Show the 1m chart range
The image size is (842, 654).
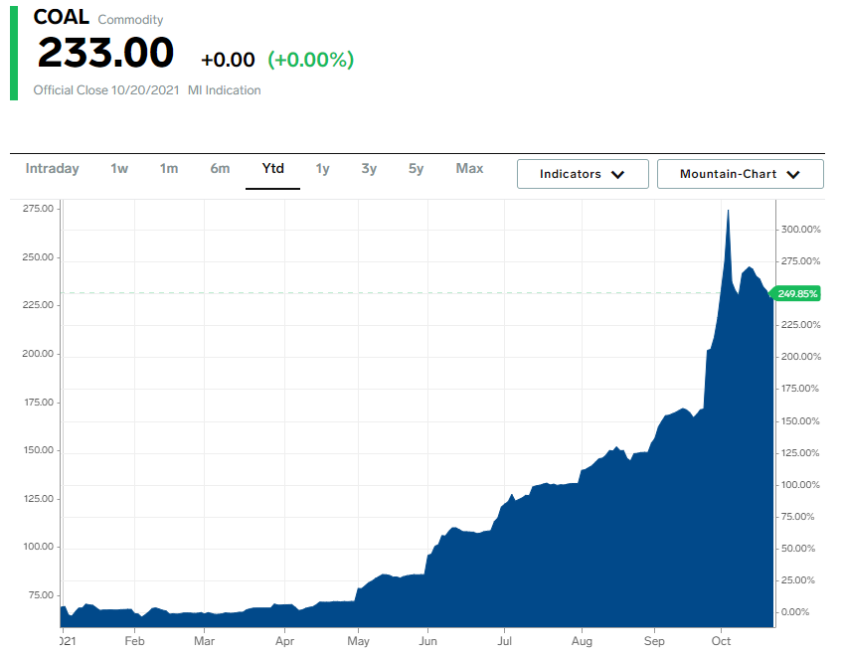coord(169,169)
